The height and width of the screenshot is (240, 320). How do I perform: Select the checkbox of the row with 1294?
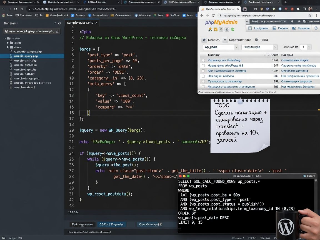[x=203, y=71]
